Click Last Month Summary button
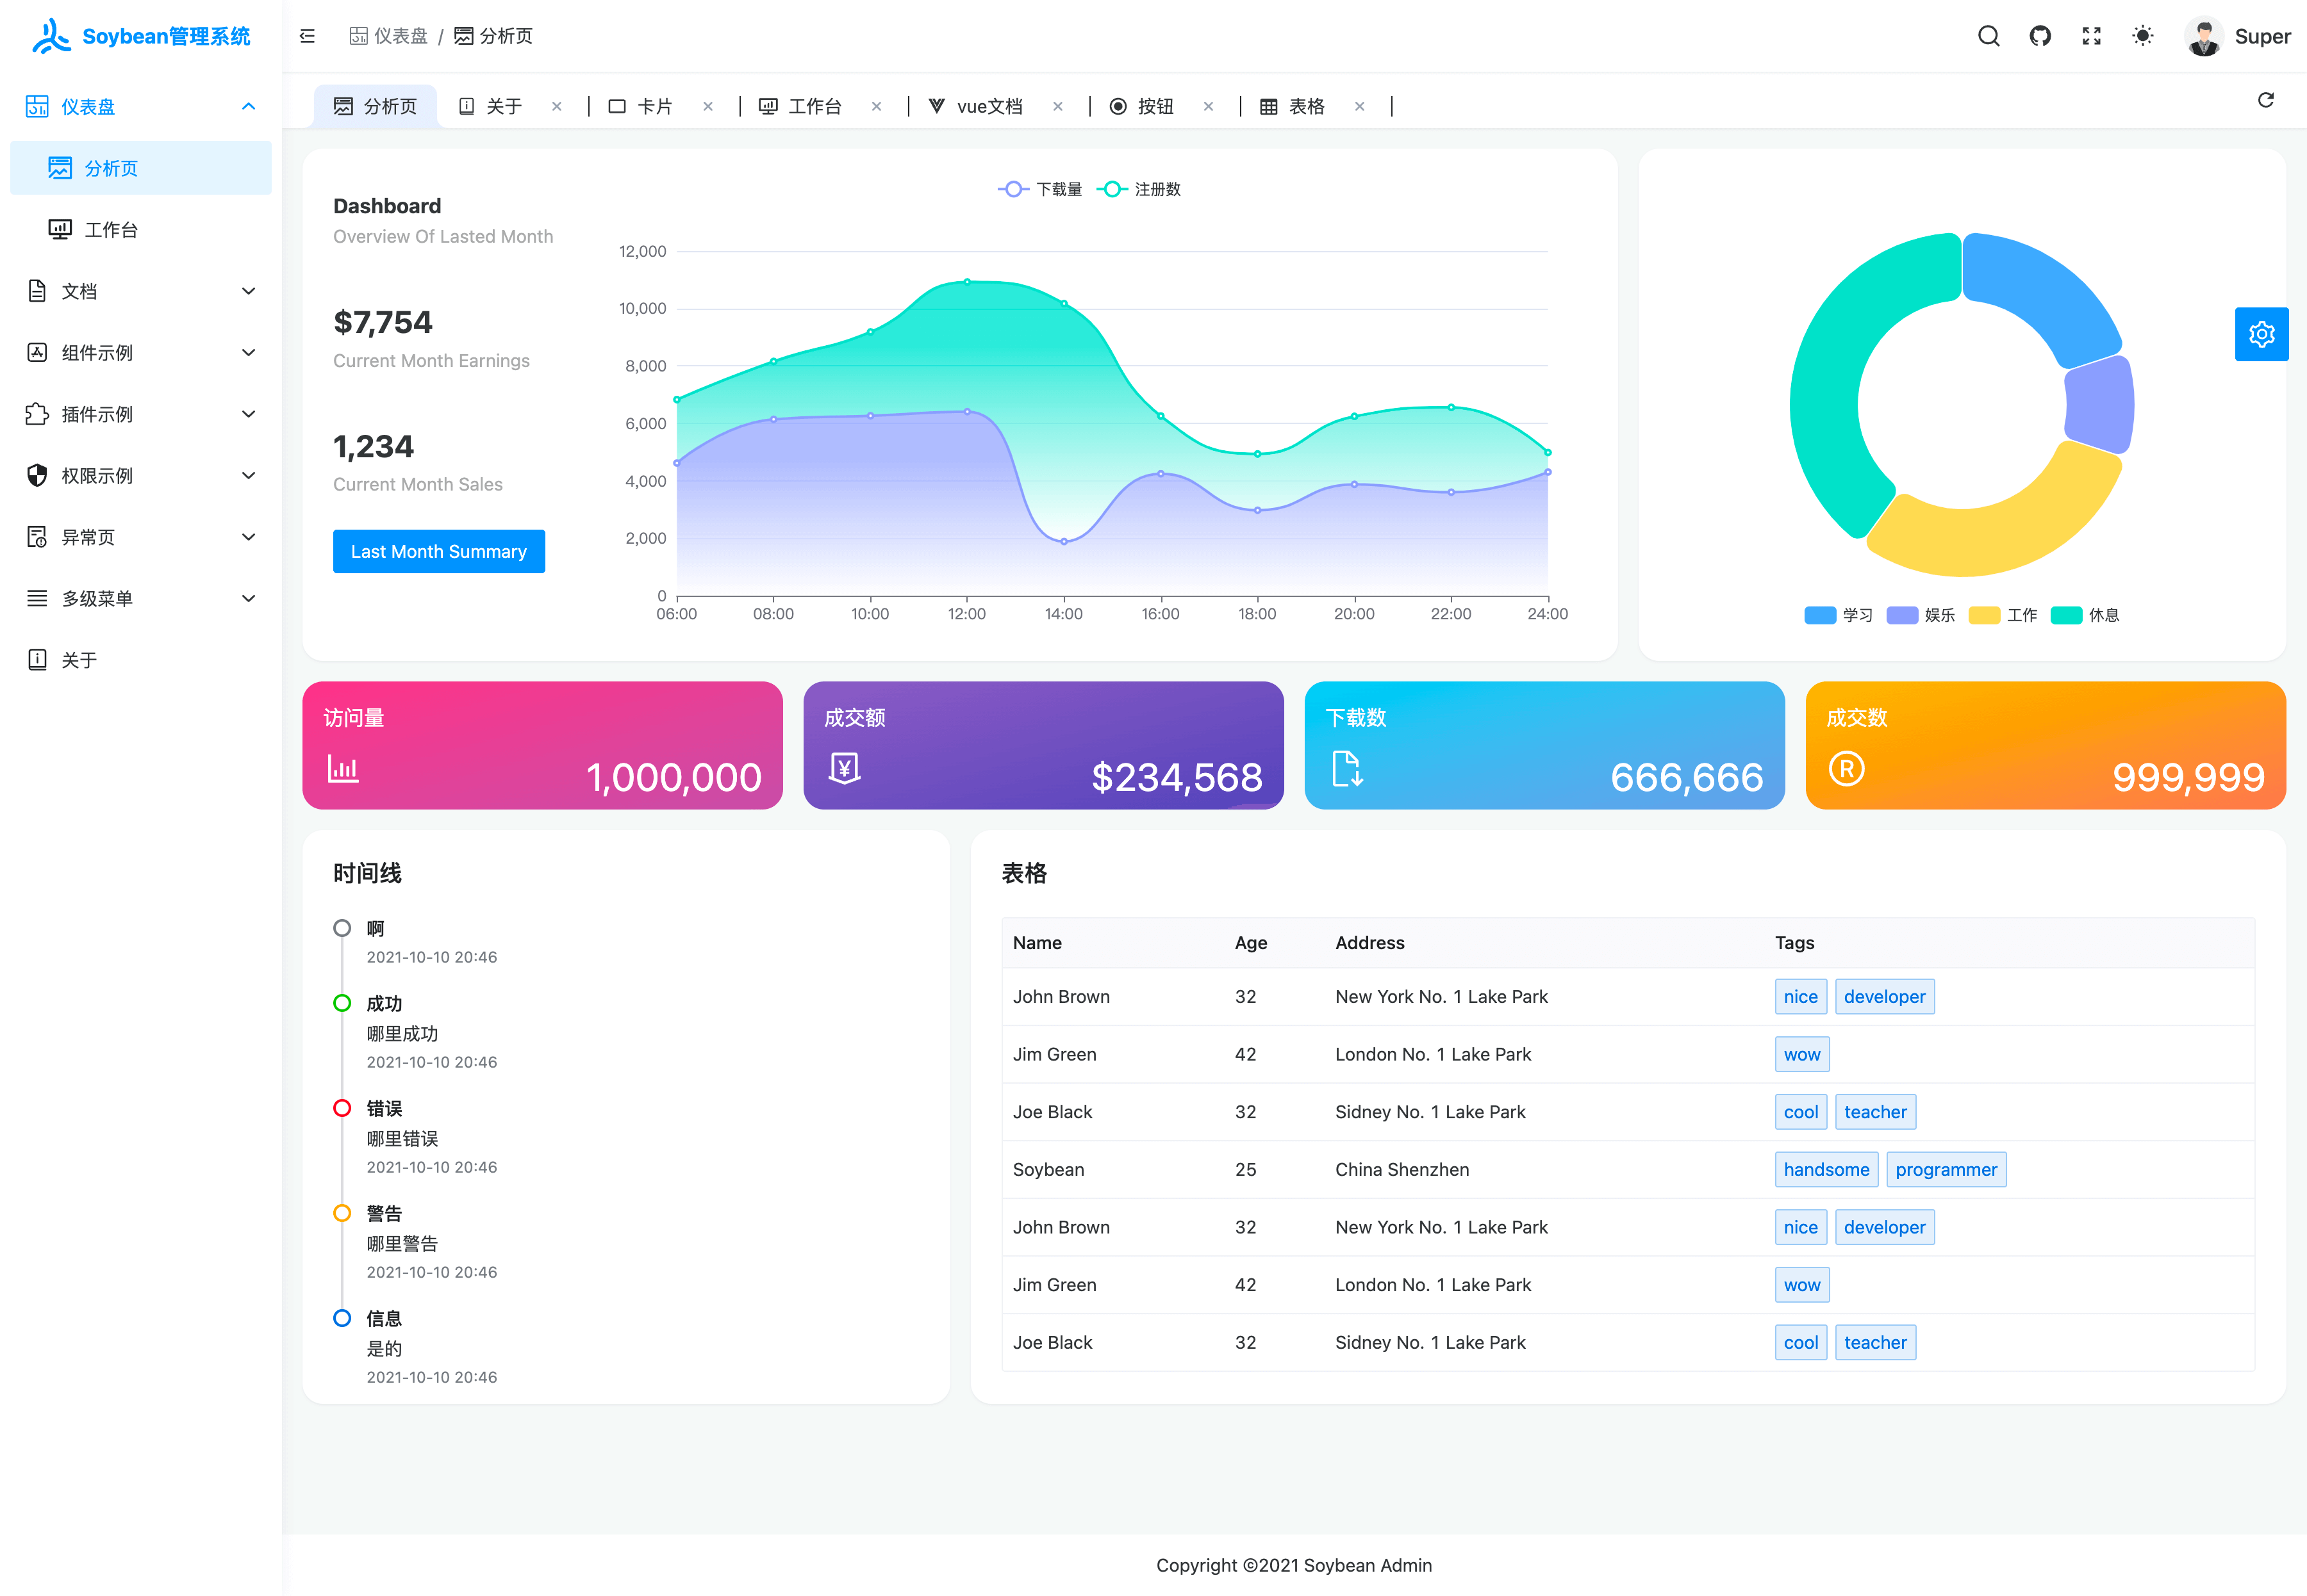2307x1596 pixels. tap(438, 551)
